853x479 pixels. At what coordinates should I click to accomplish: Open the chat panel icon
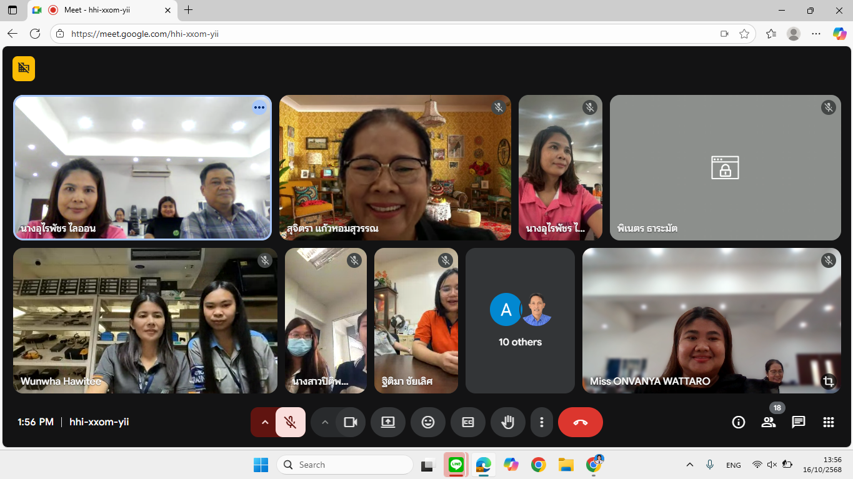tap(798, 422)
